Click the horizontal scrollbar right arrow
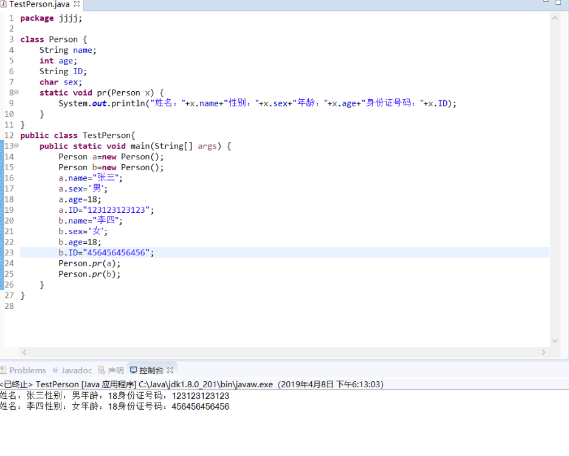This screenshot has width=569, height=456. (543, 352)
